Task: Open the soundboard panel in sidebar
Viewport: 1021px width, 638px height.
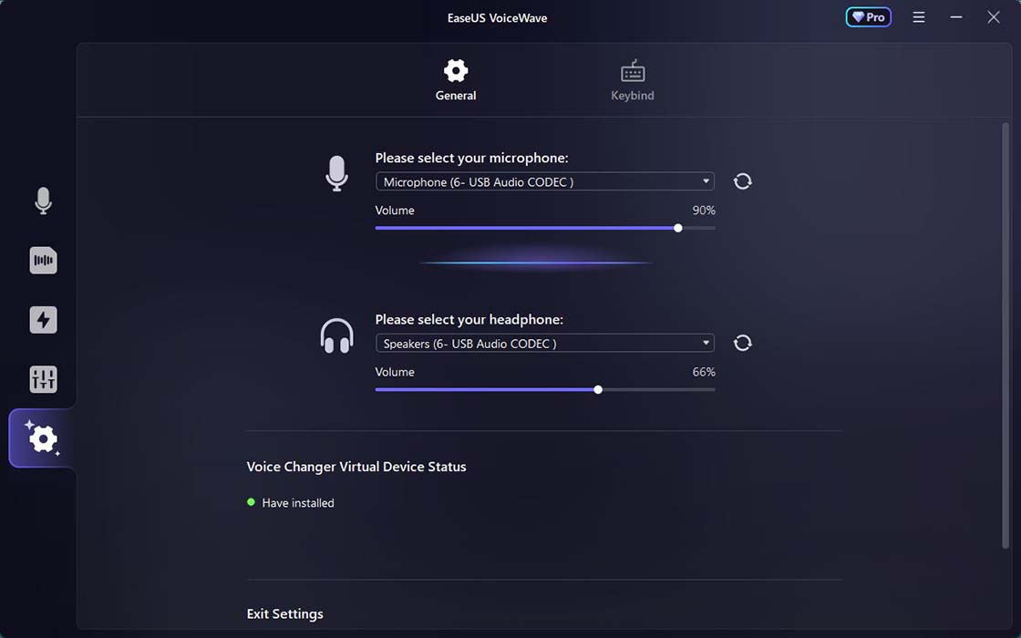Action: 43,260
